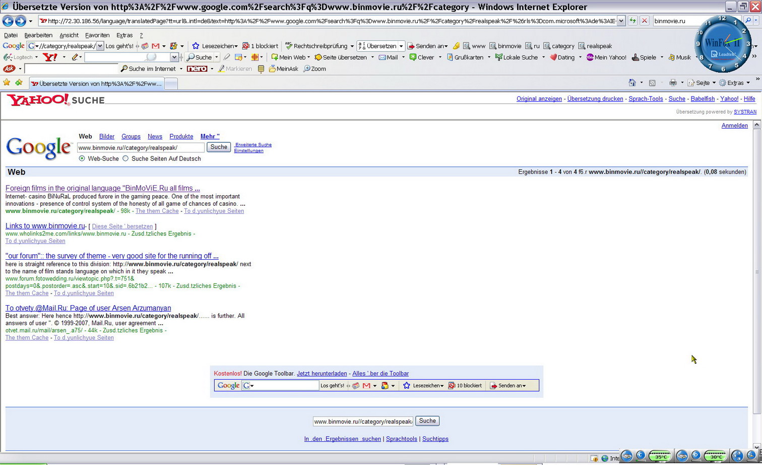
Task: Open a new blank tab
Action: coord(171,83)
